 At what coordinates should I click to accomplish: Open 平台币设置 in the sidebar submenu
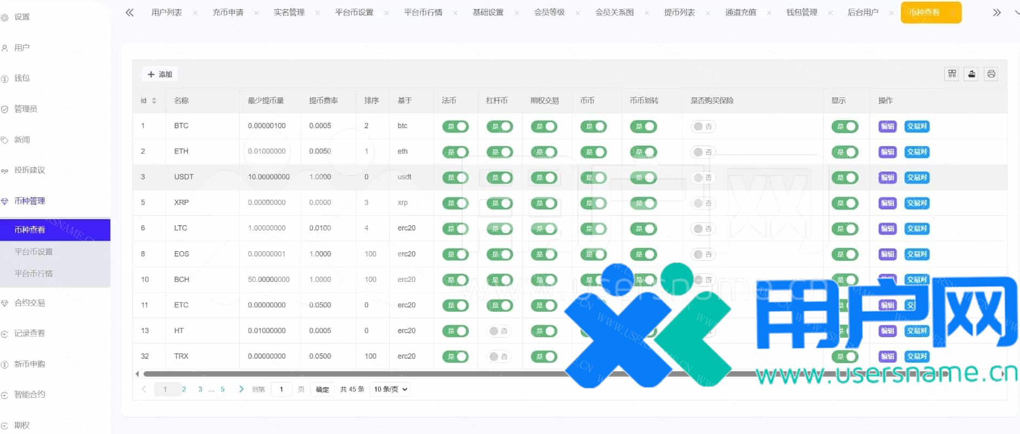tap(34, 252)
